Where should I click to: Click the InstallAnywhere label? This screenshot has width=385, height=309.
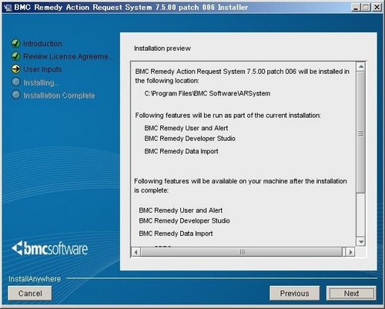pos(35,279)
